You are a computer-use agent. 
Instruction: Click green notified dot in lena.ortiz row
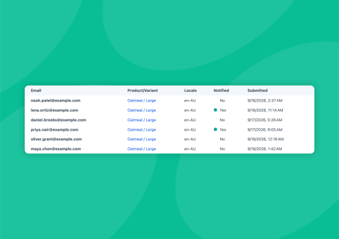(x=215, y=110)
